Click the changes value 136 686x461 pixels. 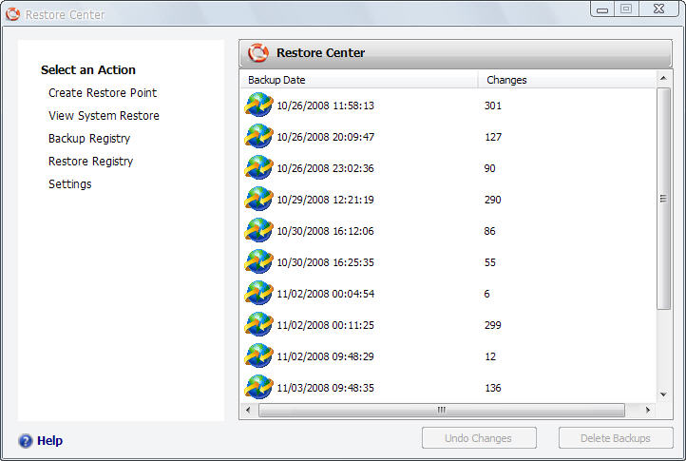pyautogui.click(x=492, y=388)
